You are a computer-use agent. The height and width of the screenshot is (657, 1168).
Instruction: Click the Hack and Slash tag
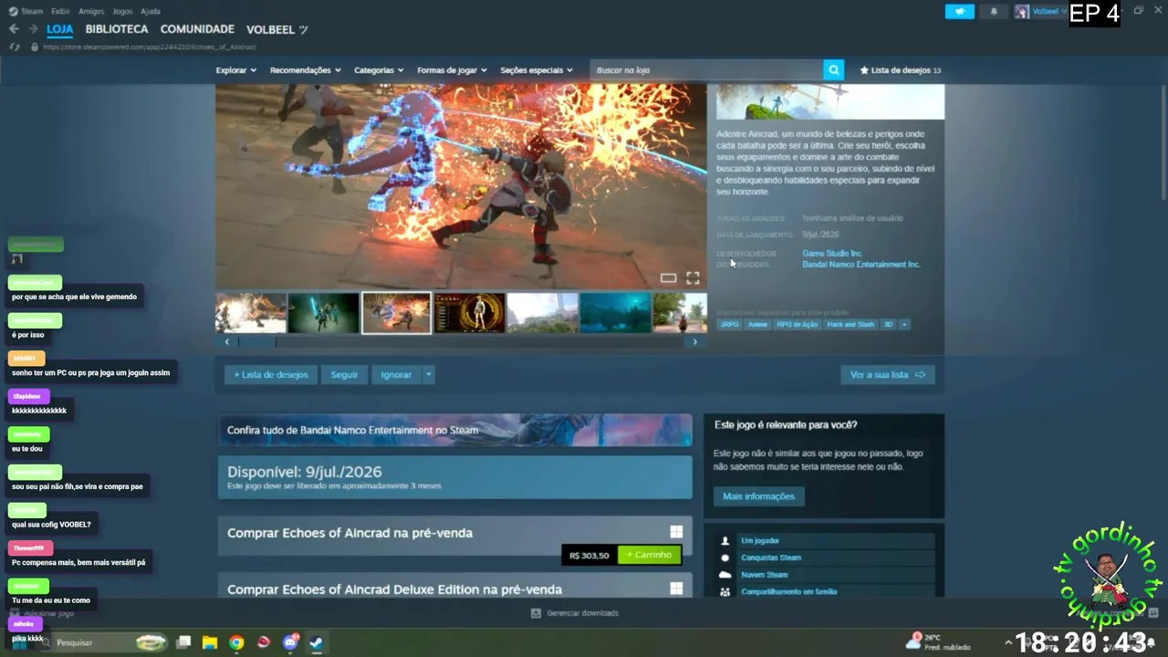pyautogui.click(x=850, y=324)
